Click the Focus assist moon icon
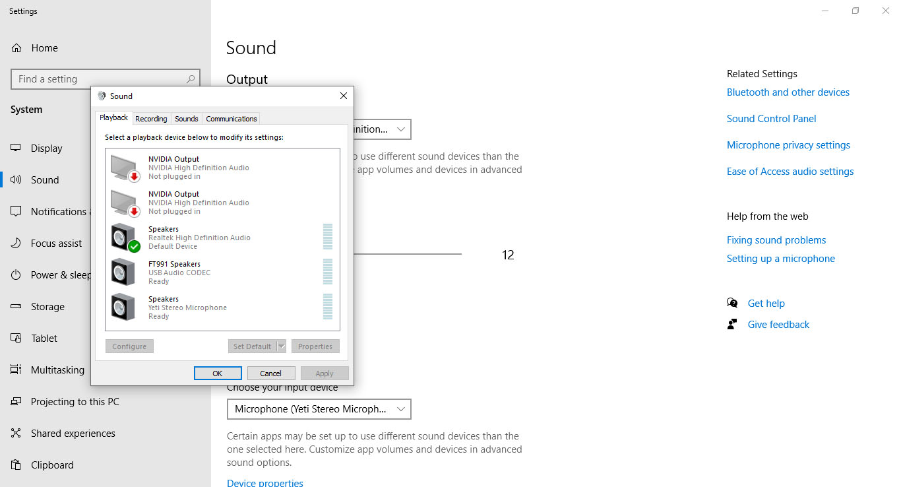The height and width of the screenshot is (487, 901). click(x=16, y=243)
